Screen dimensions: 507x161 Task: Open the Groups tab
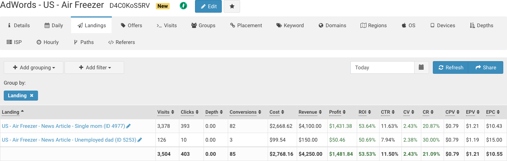click(203, 25)
